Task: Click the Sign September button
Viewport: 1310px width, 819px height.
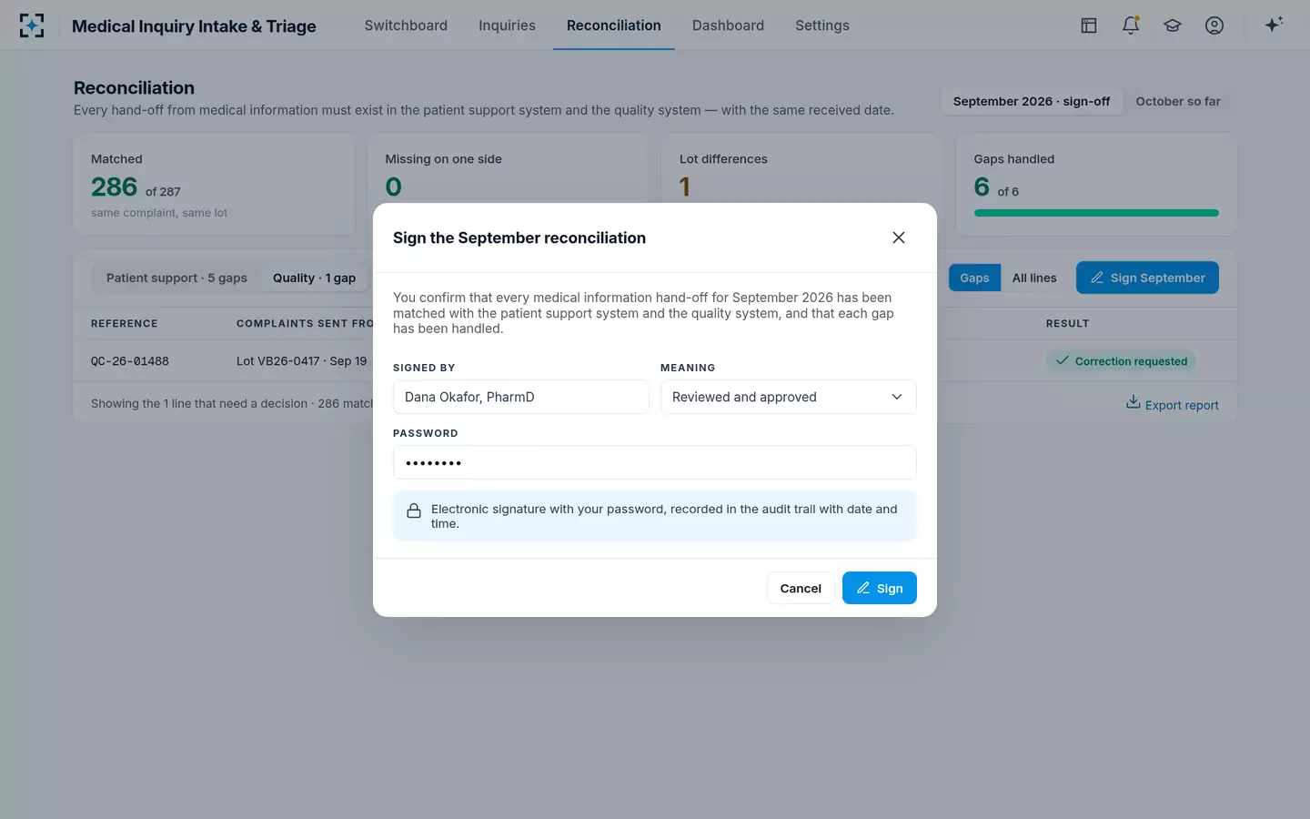Action: tap(1147, 278)
